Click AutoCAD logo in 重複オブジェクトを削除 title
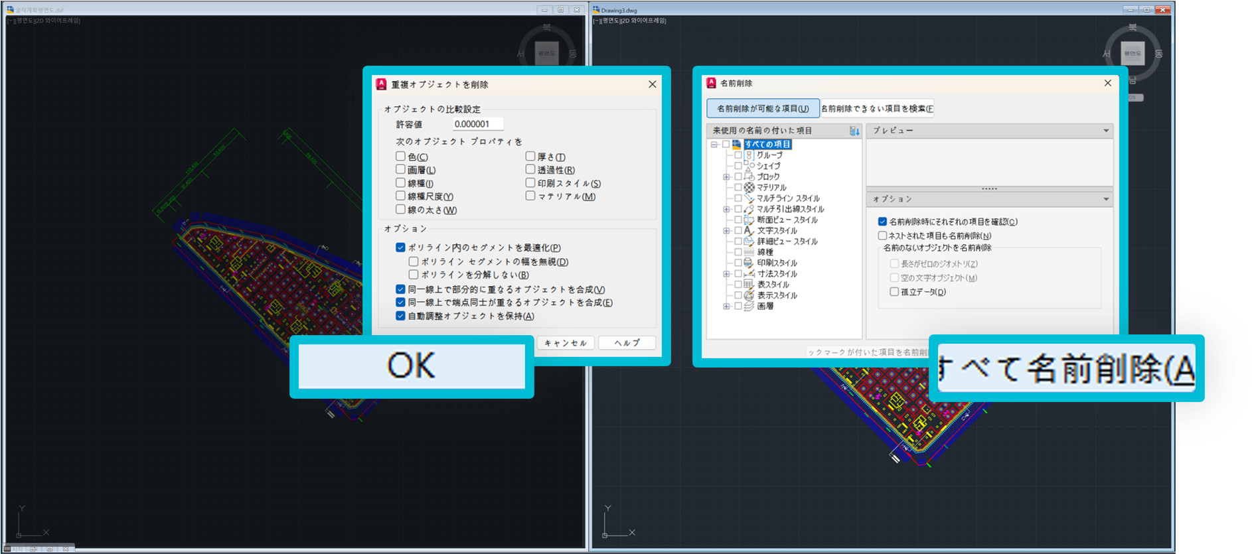The width and height of the screenshot is (1252, 554). pyautogui.click(x=381, y=84)
